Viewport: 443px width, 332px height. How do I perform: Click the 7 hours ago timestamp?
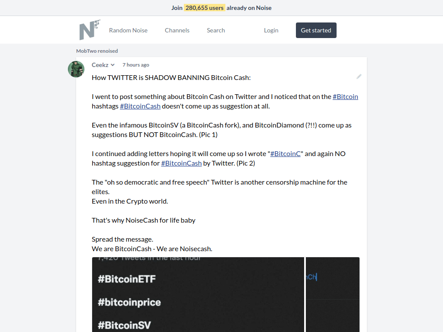click(x=136, y=65)
